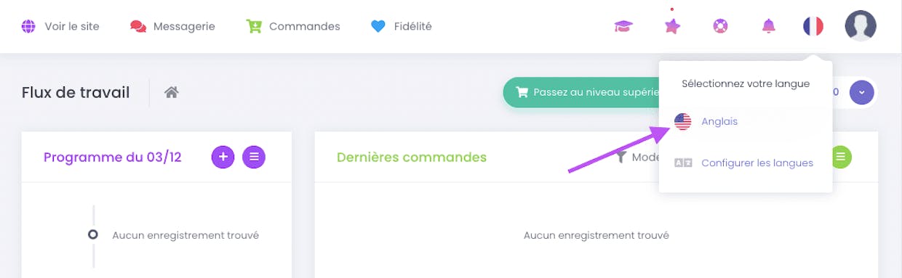Open the green orders list menu icon
The image size is (902, 278).
coord(840,156)
